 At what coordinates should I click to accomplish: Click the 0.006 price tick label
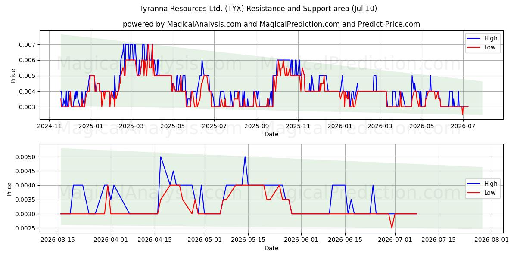(x=28, y=60)
